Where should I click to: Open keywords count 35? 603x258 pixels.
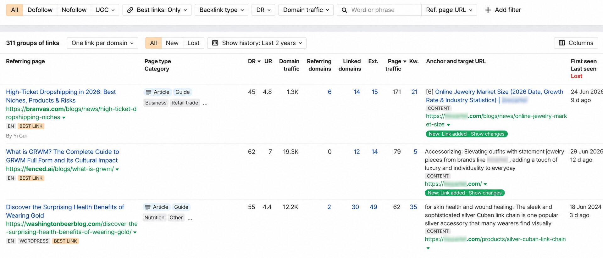point(413,207)
